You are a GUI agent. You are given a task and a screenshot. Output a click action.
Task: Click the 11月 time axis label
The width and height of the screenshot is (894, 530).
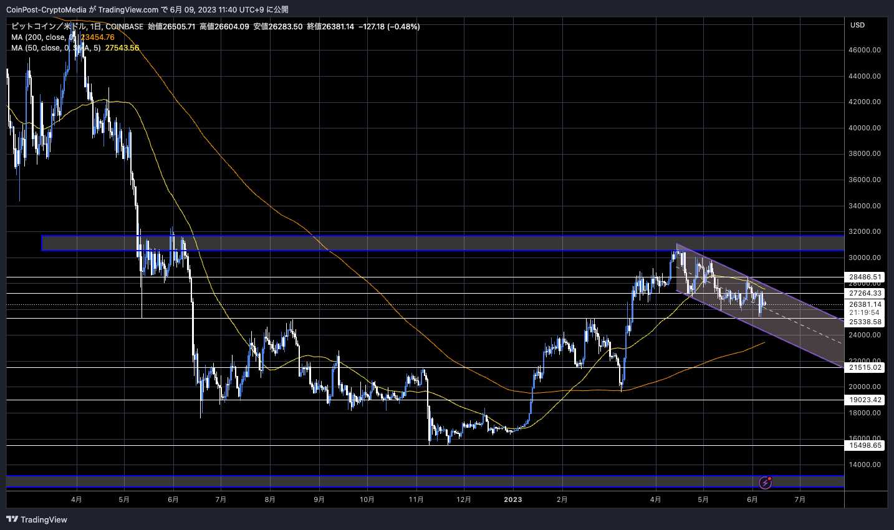click(x=416, y=499)
